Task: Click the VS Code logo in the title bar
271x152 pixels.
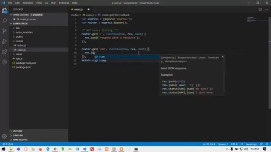Action: (3, 3)
